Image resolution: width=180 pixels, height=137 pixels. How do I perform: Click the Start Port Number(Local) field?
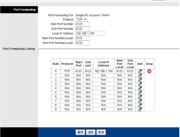(x=82, y=38)
